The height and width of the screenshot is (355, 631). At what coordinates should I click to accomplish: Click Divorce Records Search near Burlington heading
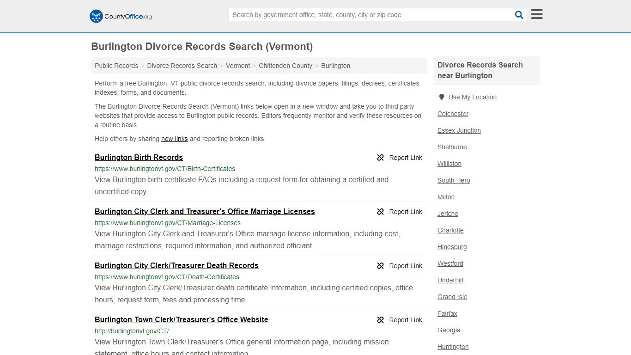480,70
